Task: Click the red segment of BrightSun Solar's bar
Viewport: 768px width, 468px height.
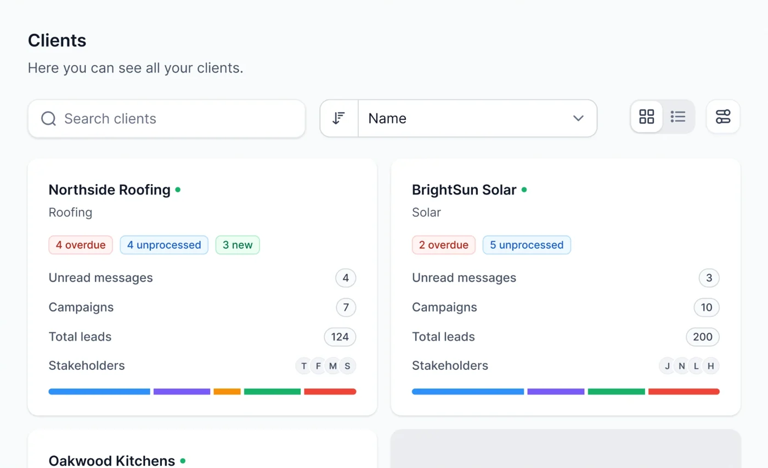Action: [x=684, y=392]
